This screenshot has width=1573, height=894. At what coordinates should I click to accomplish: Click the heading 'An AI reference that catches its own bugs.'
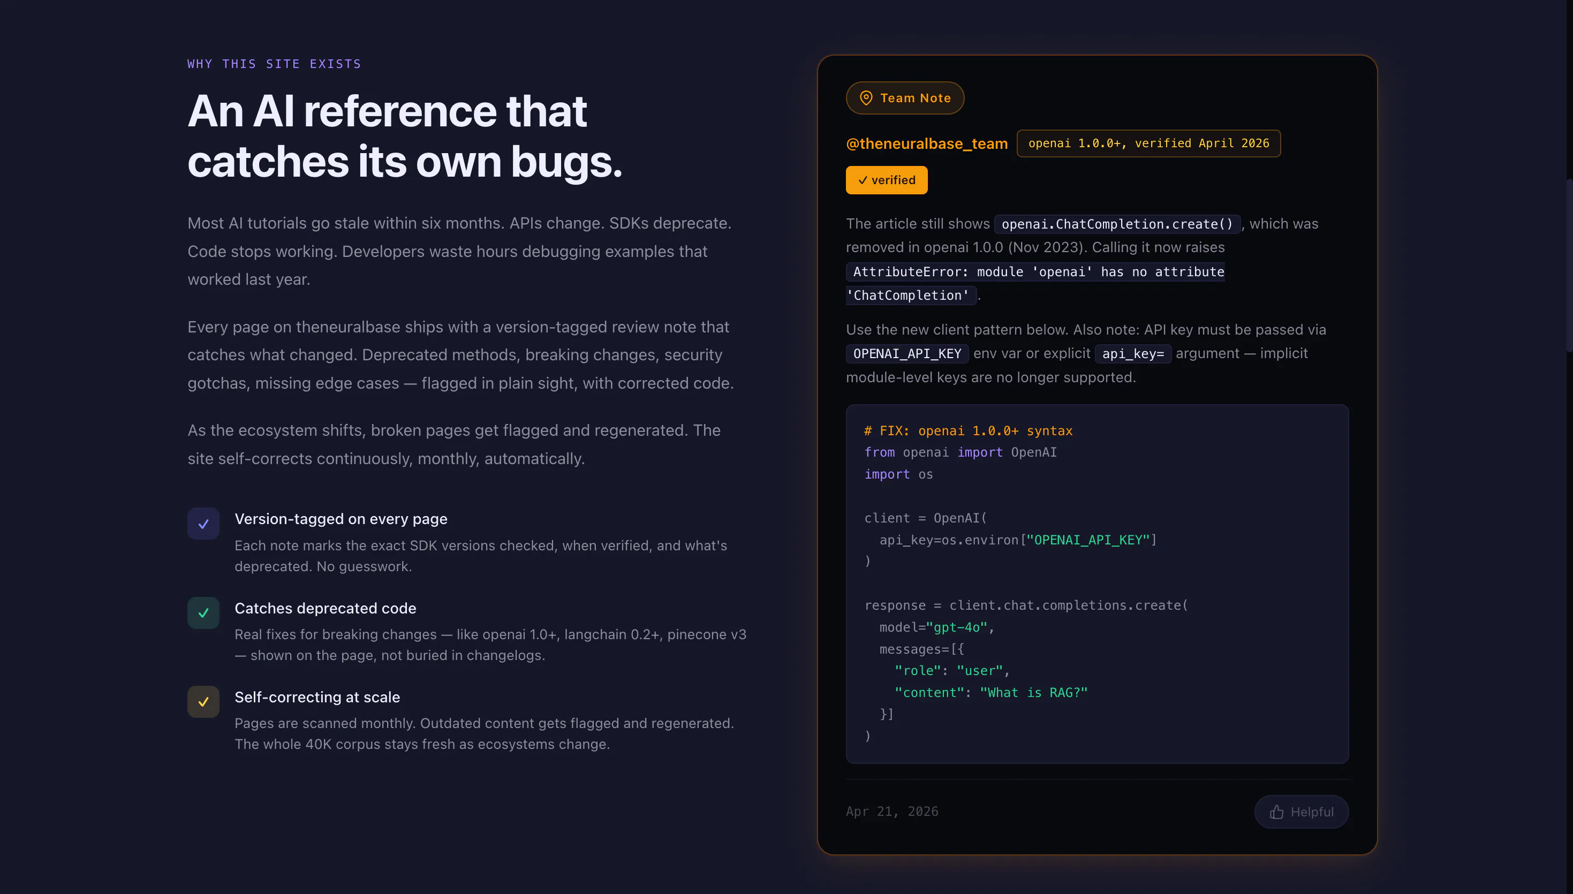pyautogui.click(x=405, y=135)
